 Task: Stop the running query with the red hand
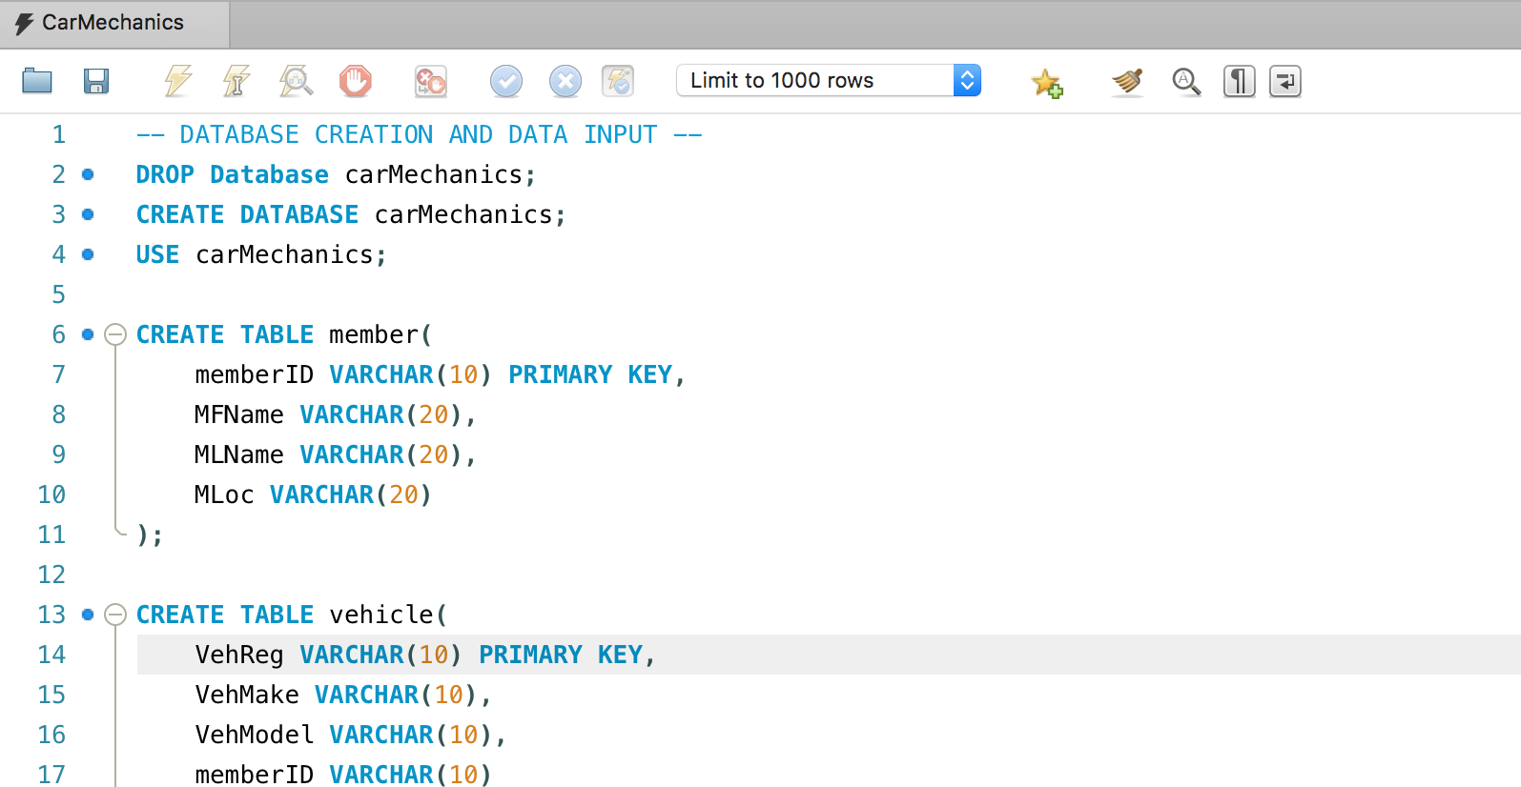pyautogui.click(x=355, y=81)
